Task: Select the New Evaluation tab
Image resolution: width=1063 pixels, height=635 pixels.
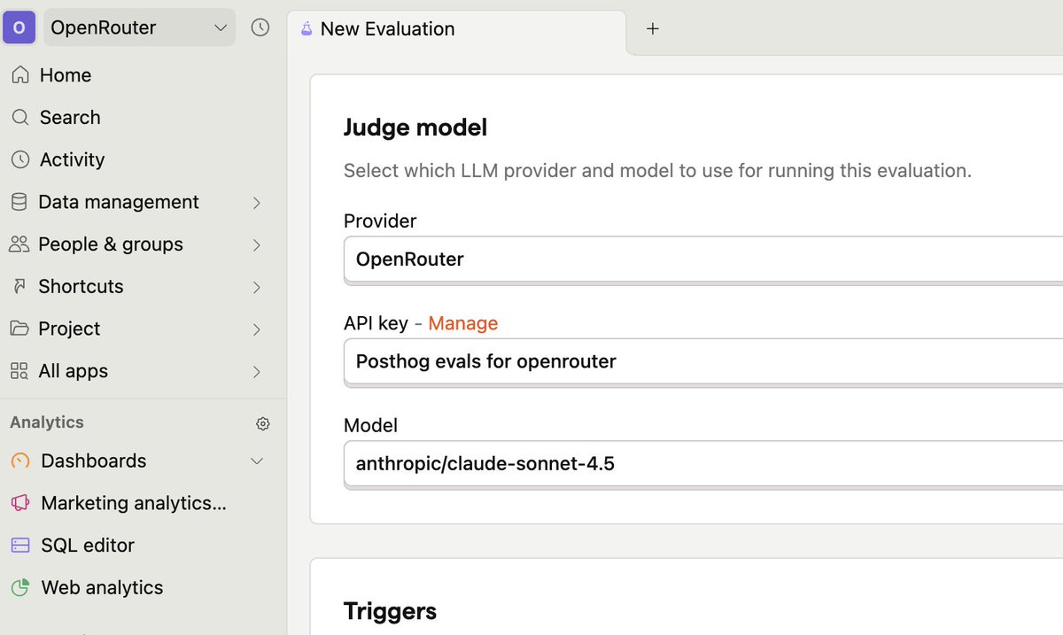Action: click(386, 28)
